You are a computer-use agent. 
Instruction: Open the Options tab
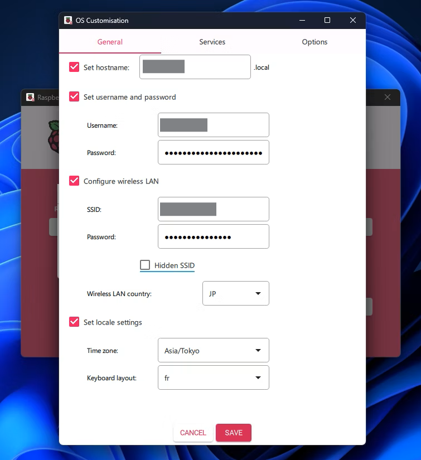coord(314,42)
